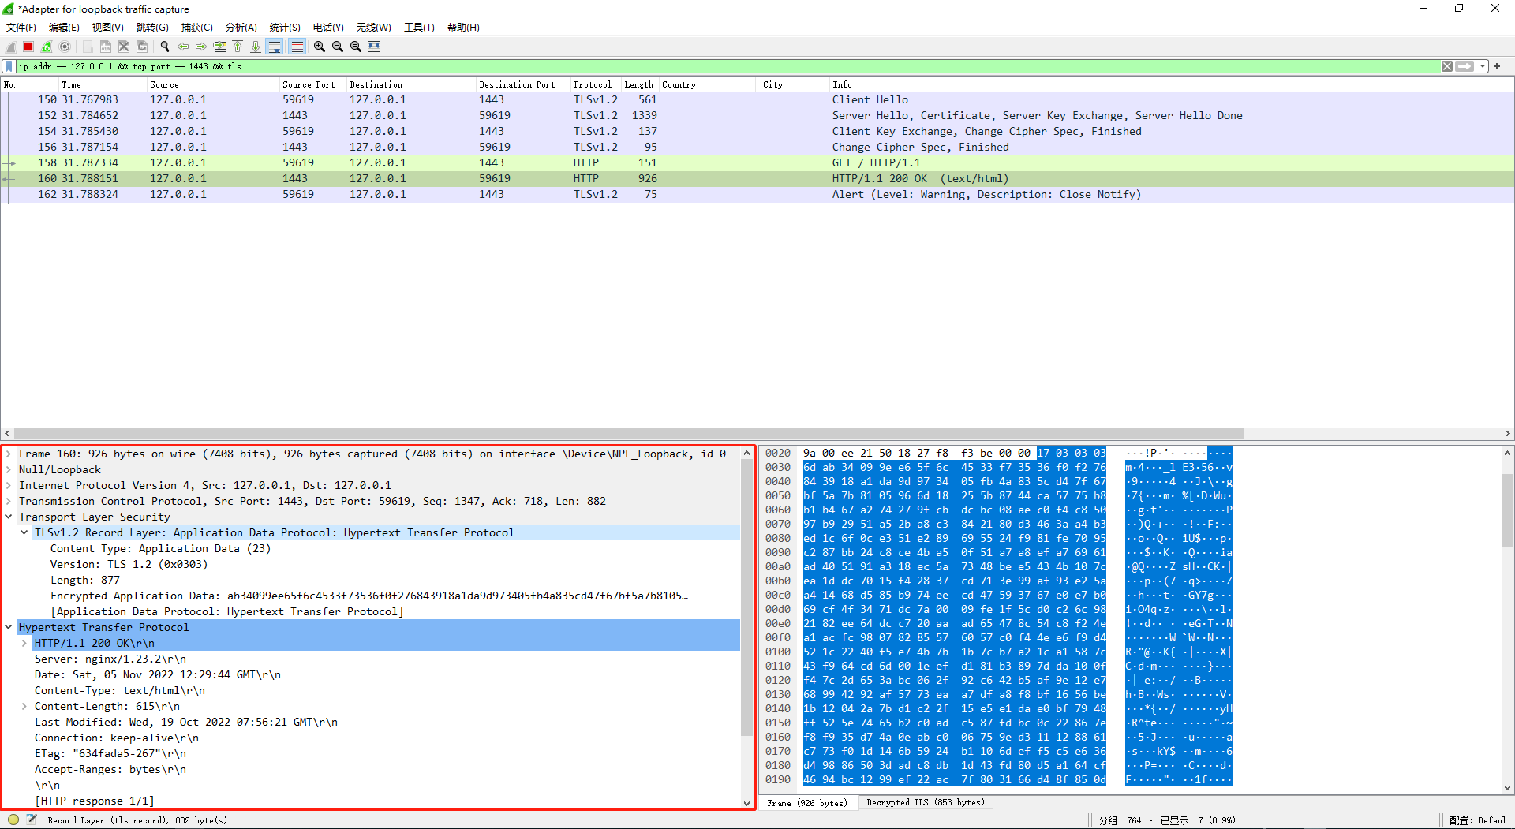Click the close capture file icon
This screenshot has height=829, width=1515.
pos(123,47)
